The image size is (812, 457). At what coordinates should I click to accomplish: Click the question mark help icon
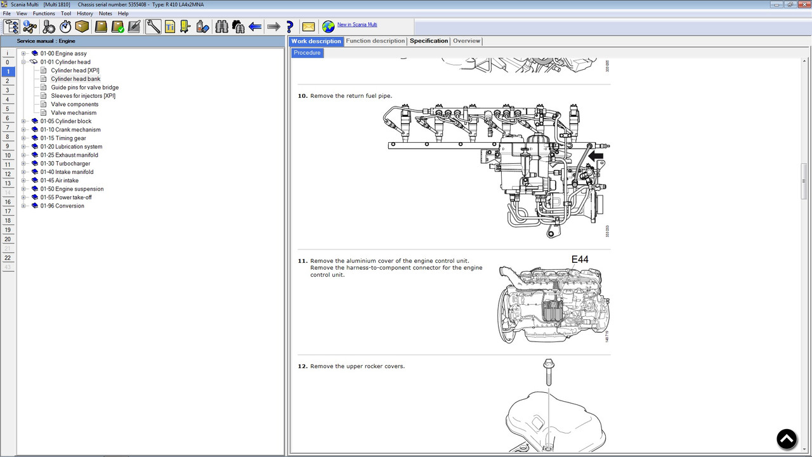(x=289, y=27)
